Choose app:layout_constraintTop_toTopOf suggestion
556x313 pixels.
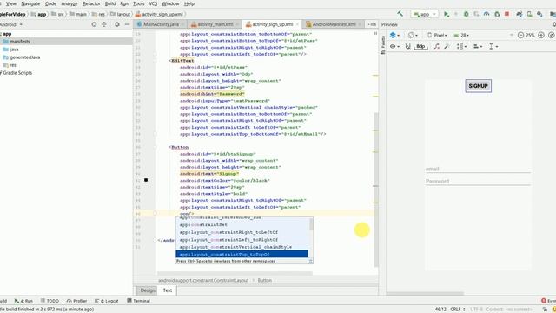pos(242,254)
